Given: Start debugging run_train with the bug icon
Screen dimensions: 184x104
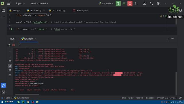Looking at the screenshot, I should (124, 3).
